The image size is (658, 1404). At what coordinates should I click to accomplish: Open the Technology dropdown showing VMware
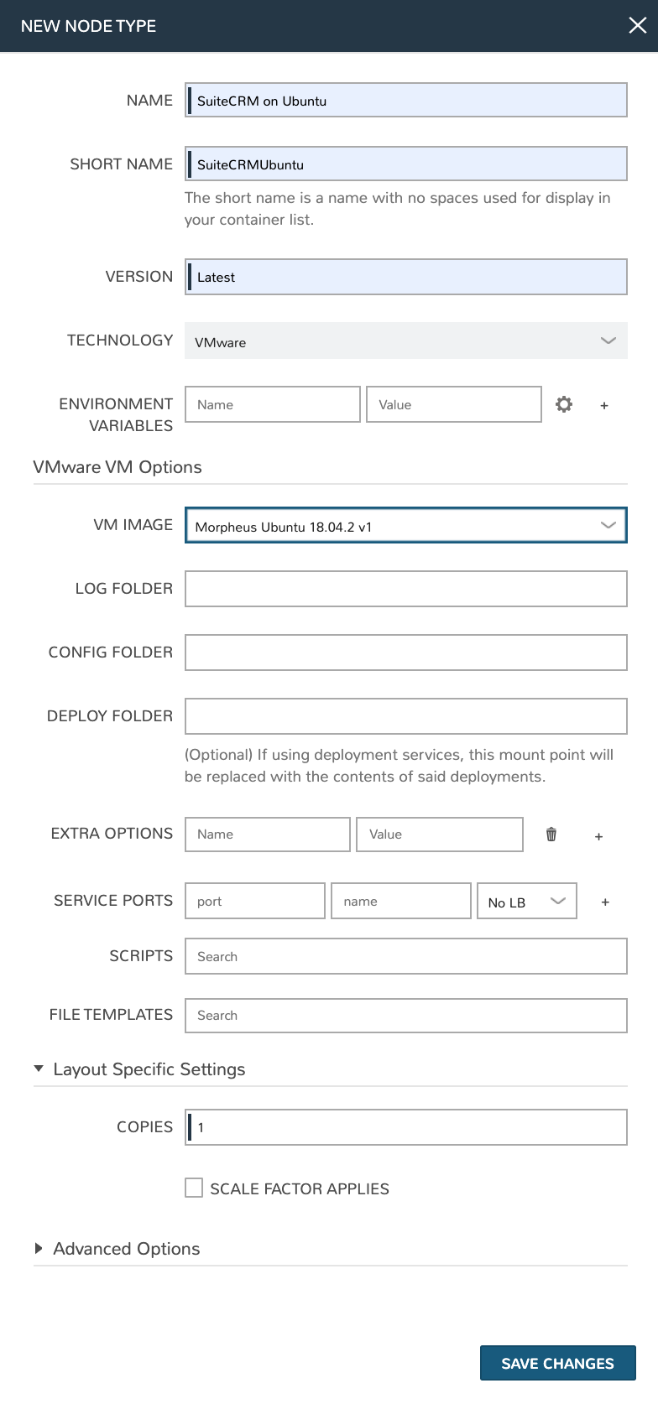[405, 341]
